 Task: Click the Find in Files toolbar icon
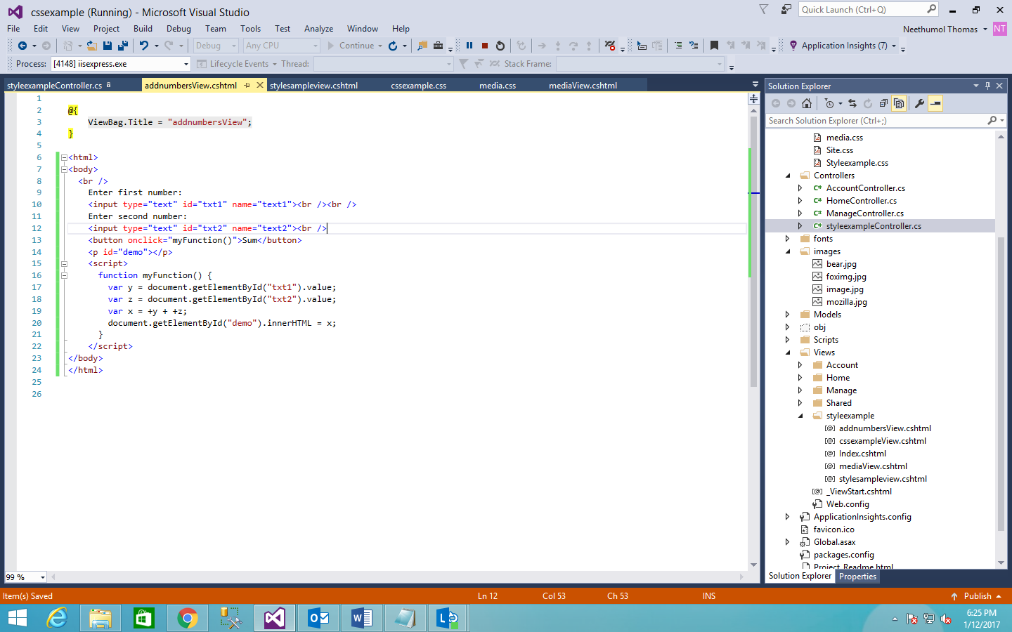[422, 46]
